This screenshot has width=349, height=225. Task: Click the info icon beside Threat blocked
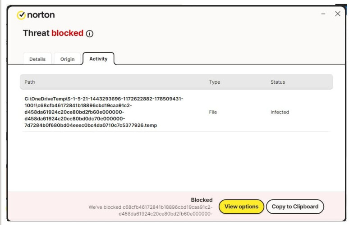pos(90,34)
